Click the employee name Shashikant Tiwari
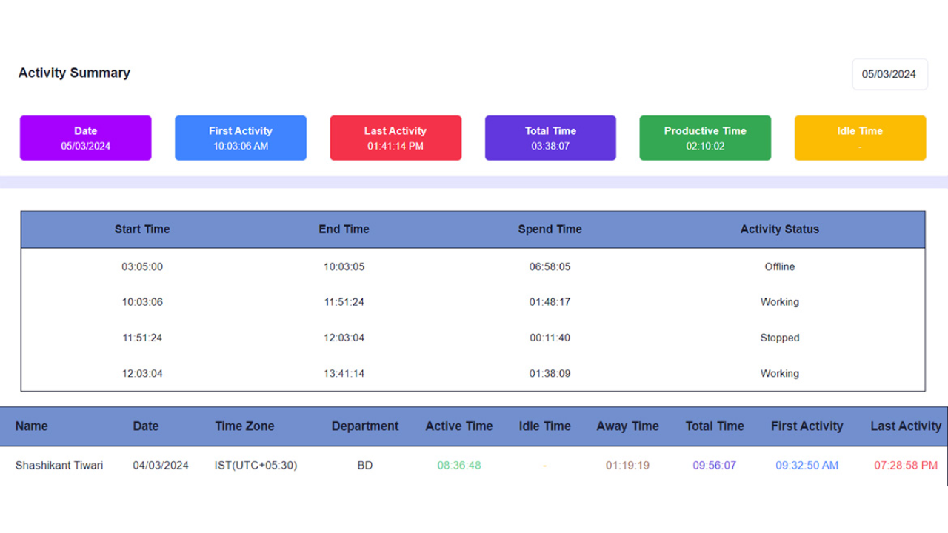This screenshot has width=948, height=533. tap(59, 465)
